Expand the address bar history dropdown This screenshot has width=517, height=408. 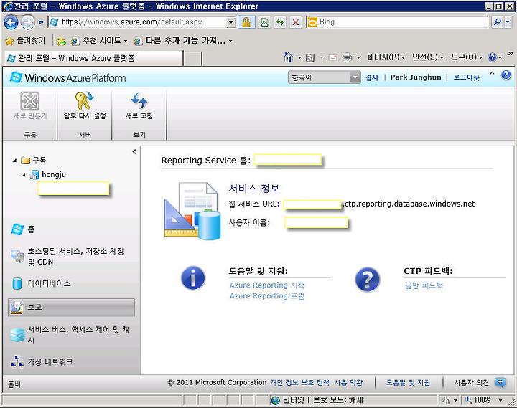click(x=232, y=22)
